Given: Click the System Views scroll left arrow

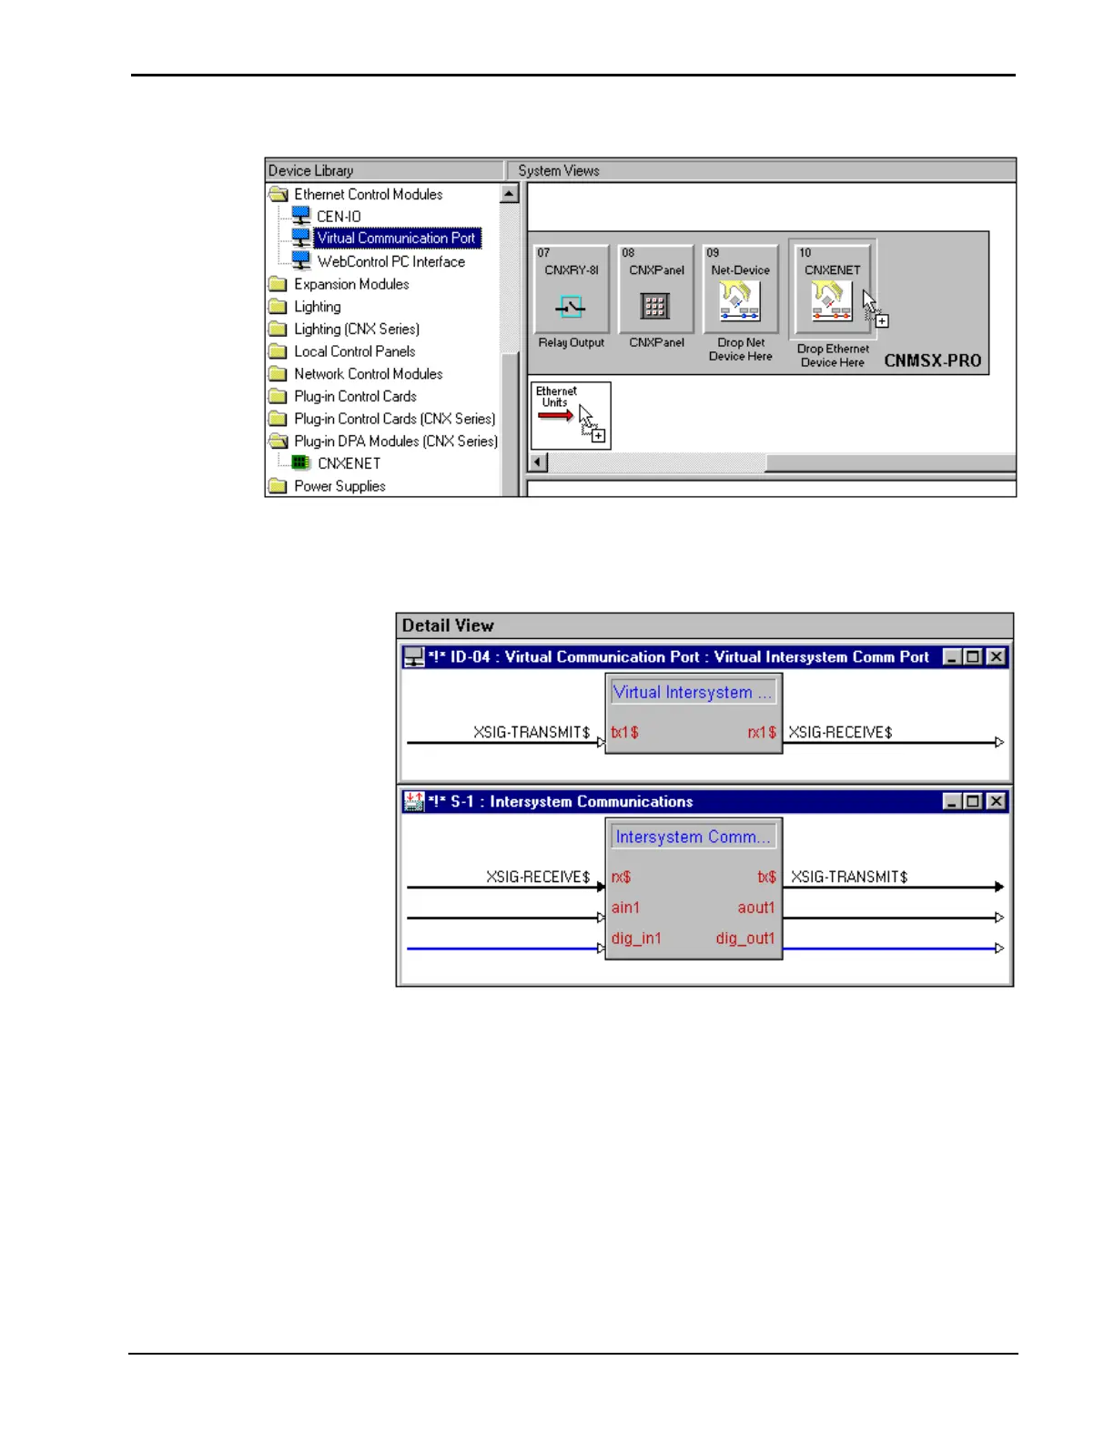Looking at the screenshot, I should point(539,462).
